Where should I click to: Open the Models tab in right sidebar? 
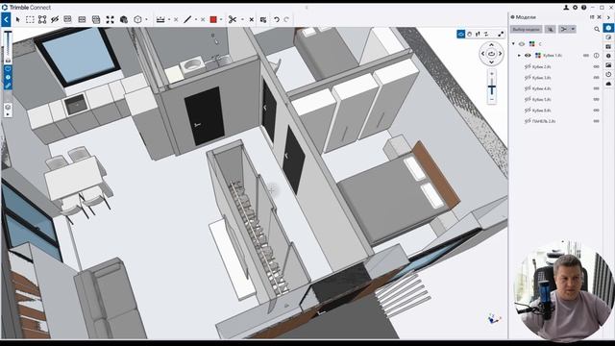[x=608, y=28]
